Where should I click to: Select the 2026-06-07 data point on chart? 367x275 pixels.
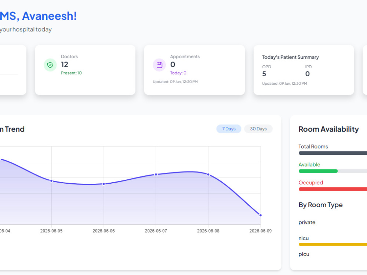click(156, 175)
